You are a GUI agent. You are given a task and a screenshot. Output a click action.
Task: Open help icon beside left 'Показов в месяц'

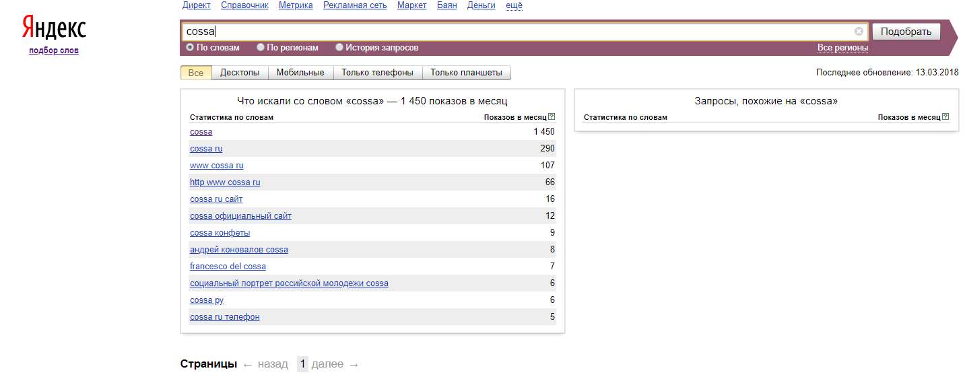(x=552, y=117)
